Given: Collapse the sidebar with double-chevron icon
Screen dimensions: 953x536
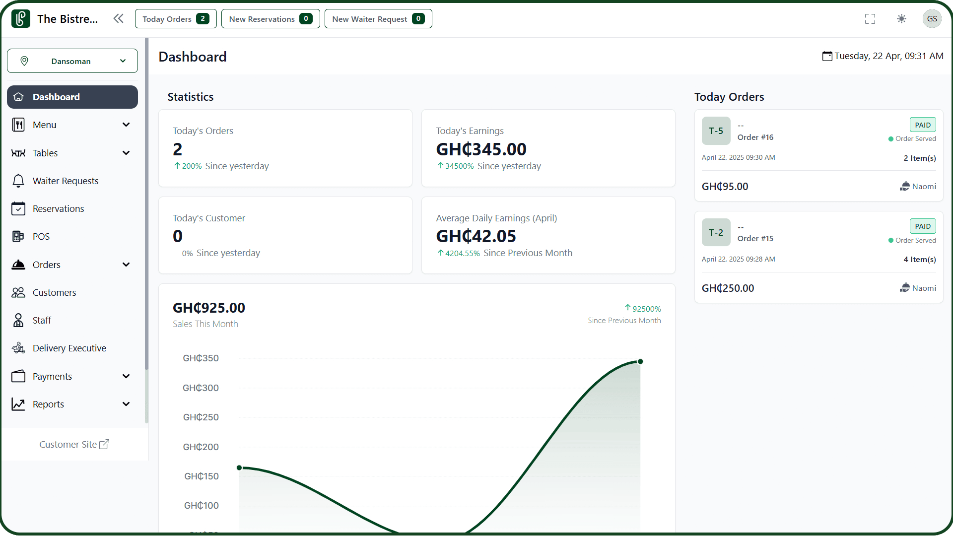Looking at the screenshot, I should click(x=118, y=19).
